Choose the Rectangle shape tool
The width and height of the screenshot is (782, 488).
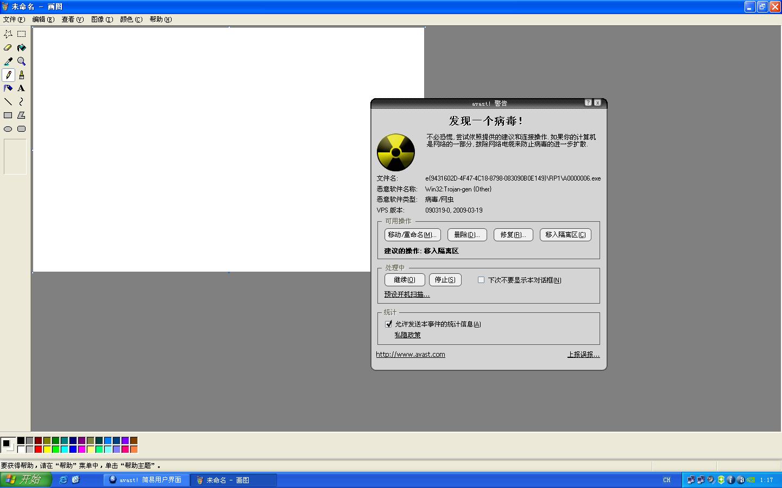8,115
